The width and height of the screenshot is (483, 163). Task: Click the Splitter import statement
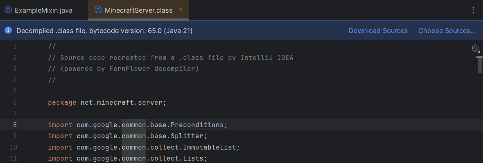[127, 136]
